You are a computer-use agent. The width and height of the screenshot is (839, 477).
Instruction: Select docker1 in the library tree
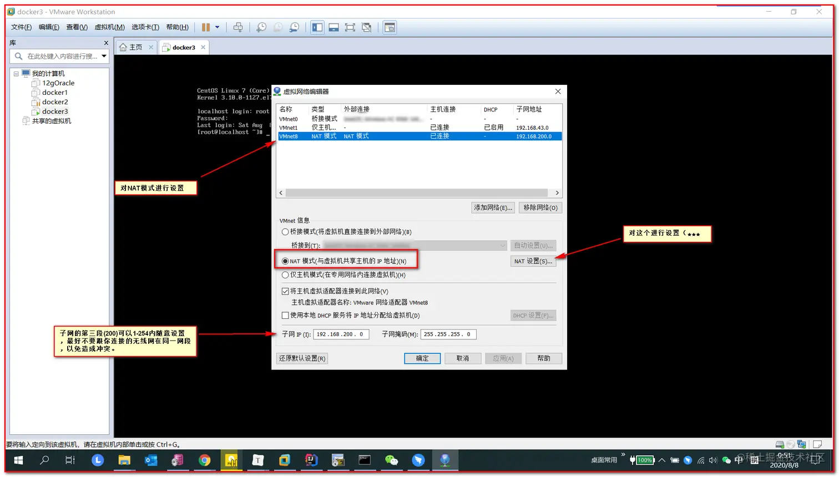coord(55,93)
